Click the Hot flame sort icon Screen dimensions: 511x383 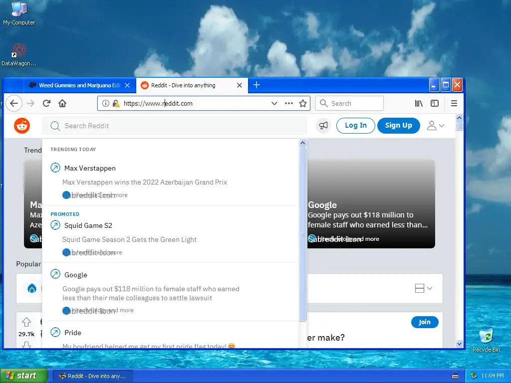32,288
